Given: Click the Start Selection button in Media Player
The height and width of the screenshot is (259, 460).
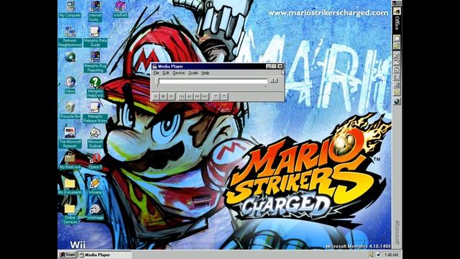Looking at the screenshot, I should tap(216, 96).
